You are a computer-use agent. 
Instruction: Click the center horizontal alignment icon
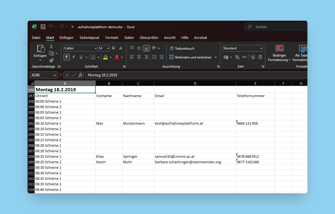139,57
